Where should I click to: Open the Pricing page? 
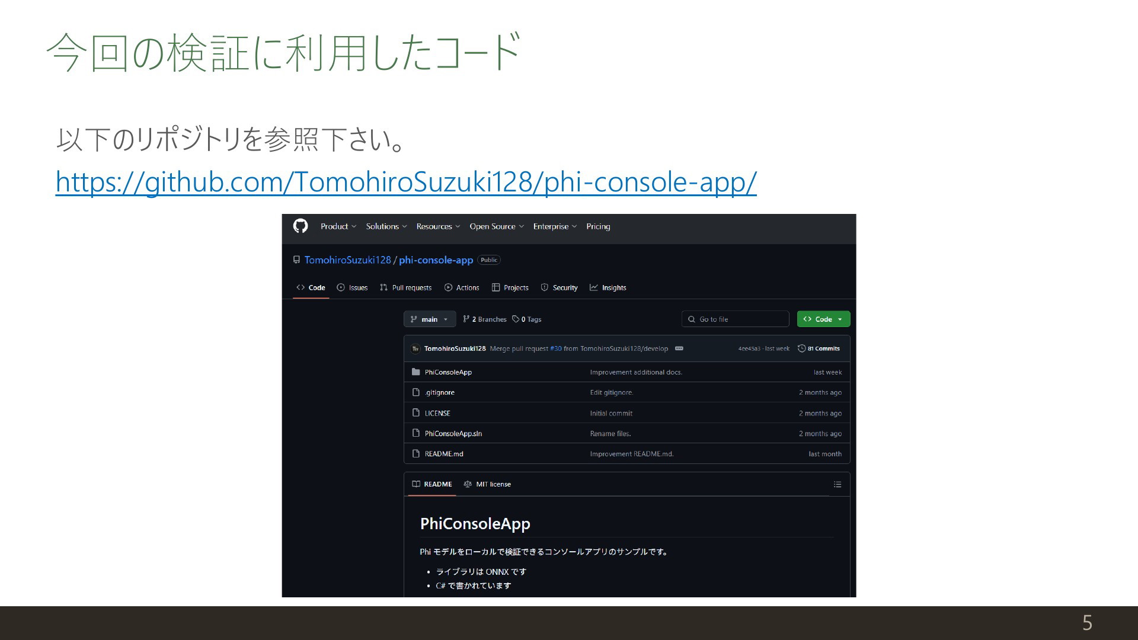pyautogui.click(x=598, y=226)
